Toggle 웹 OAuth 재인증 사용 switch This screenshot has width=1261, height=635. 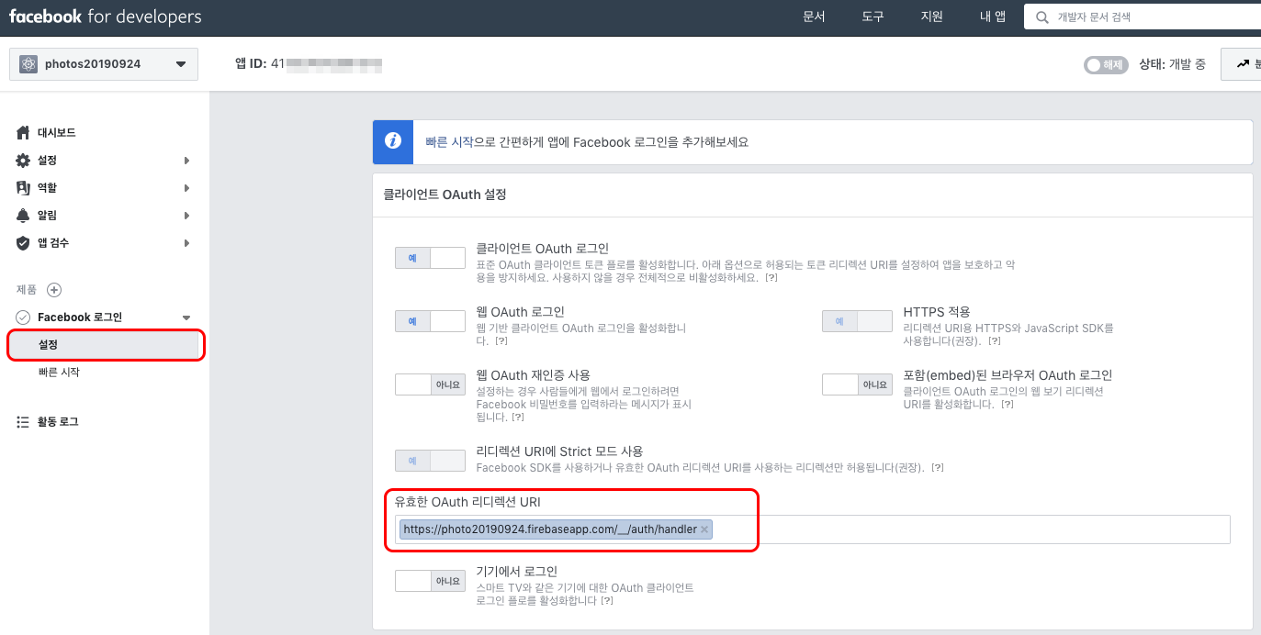430,384
